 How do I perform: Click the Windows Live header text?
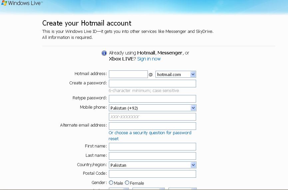pos(25,3)
